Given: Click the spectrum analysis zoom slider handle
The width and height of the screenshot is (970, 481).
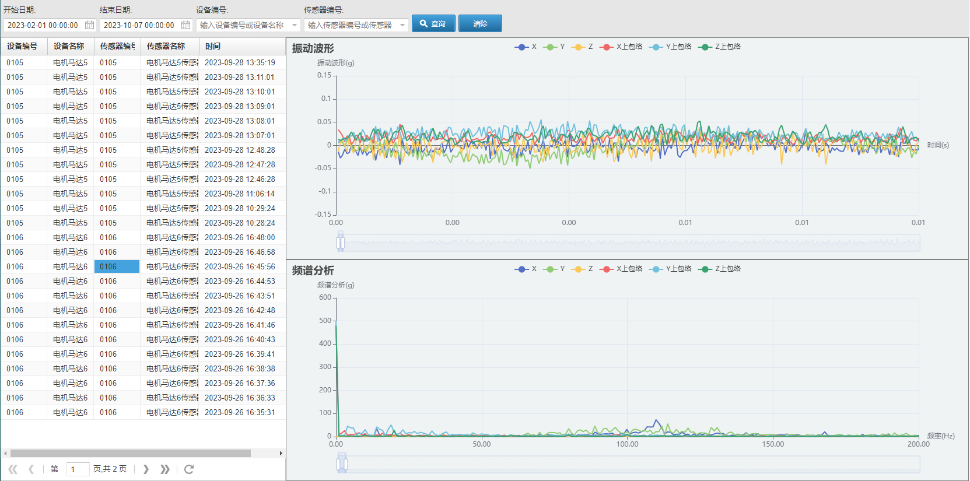Looking at the screenshot, I should pyautogui.click(x=342, y=464).
